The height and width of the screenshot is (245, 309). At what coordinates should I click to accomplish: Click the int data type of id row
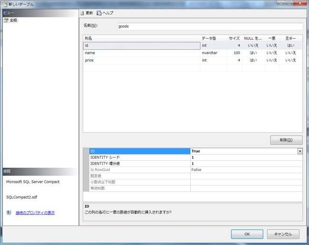(x=213, y=46)
